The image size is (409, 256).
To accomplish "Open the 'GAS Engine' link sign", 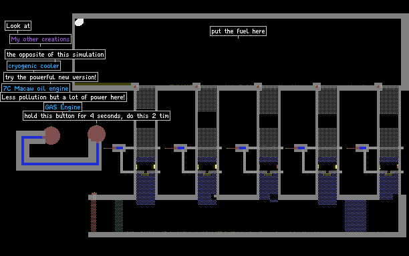I will coord(63,107).
